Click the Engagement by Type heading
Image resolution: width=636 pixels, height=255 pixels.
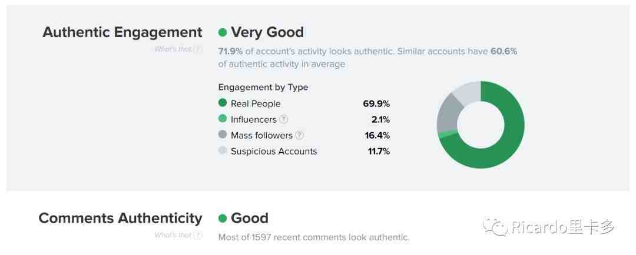pyautogui.click(x=263, y=88)
